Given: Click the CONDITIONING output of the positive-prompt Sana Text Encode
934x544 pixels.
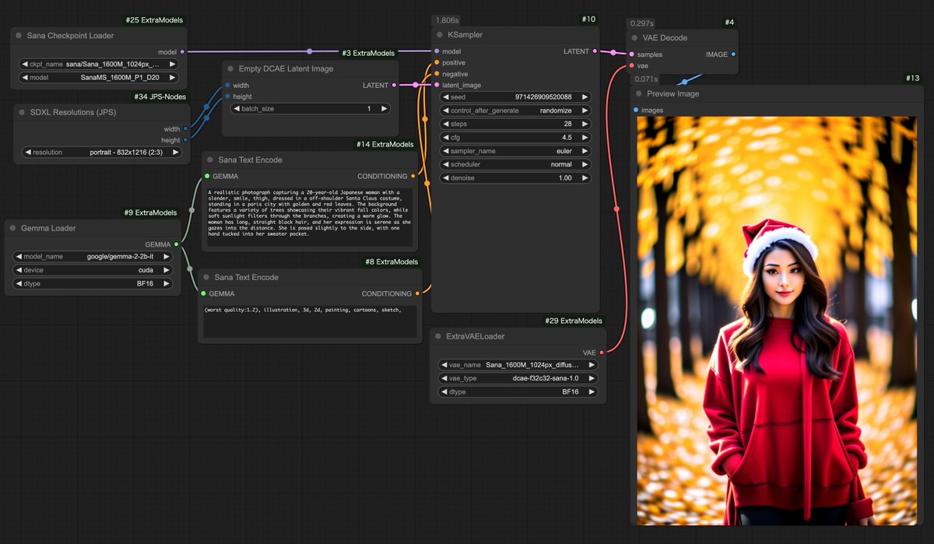Looking at the screenshot, I should [413, 177].
